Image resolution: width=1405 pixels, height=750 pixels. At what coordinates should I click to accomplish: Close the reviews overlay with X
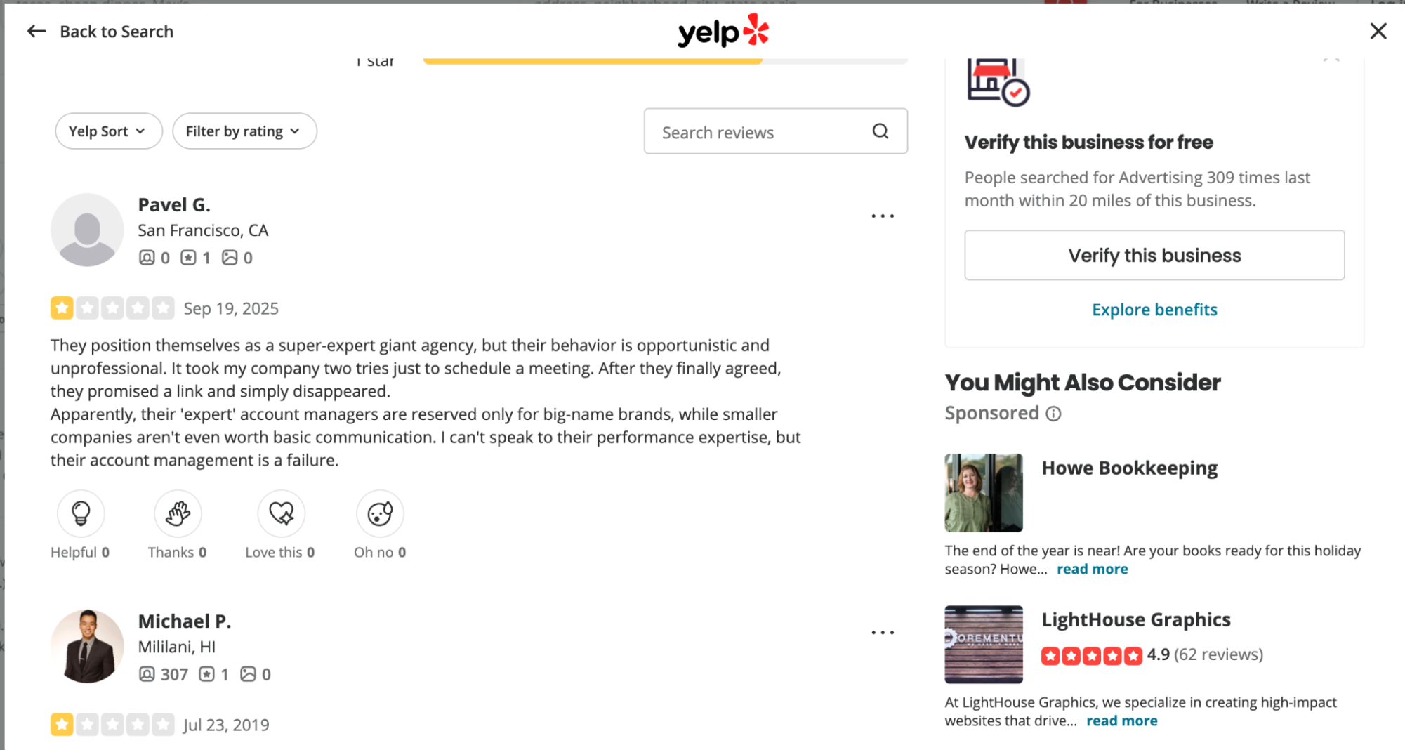[x=1378, y=32]
